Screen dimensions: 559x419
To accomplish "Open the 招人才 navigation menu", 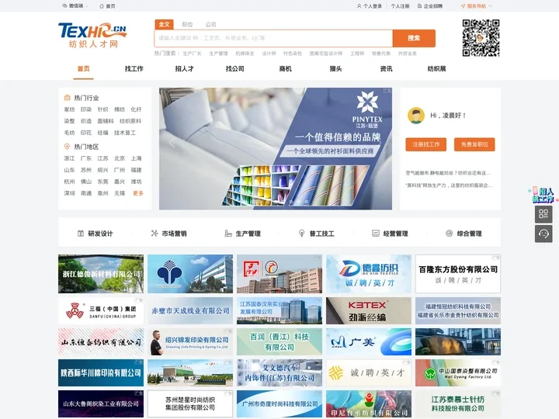I will tap(184, 69).
